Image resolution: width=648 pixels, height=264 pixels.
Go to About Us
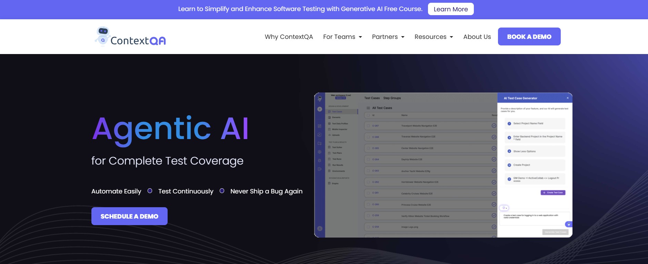[x=477, y=36]
